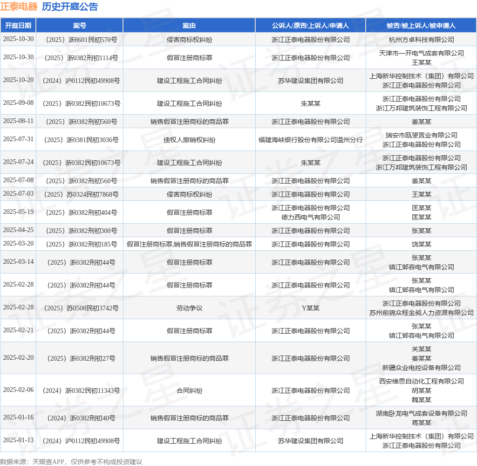Click date cell 2025-09-08
Screen dimensions: 477x466
point(18,103)
